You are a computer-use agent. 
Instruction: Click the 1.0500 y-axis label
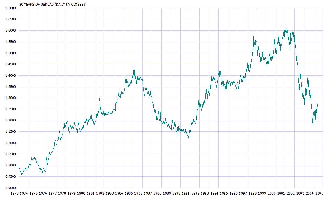(x=11, y=154)
